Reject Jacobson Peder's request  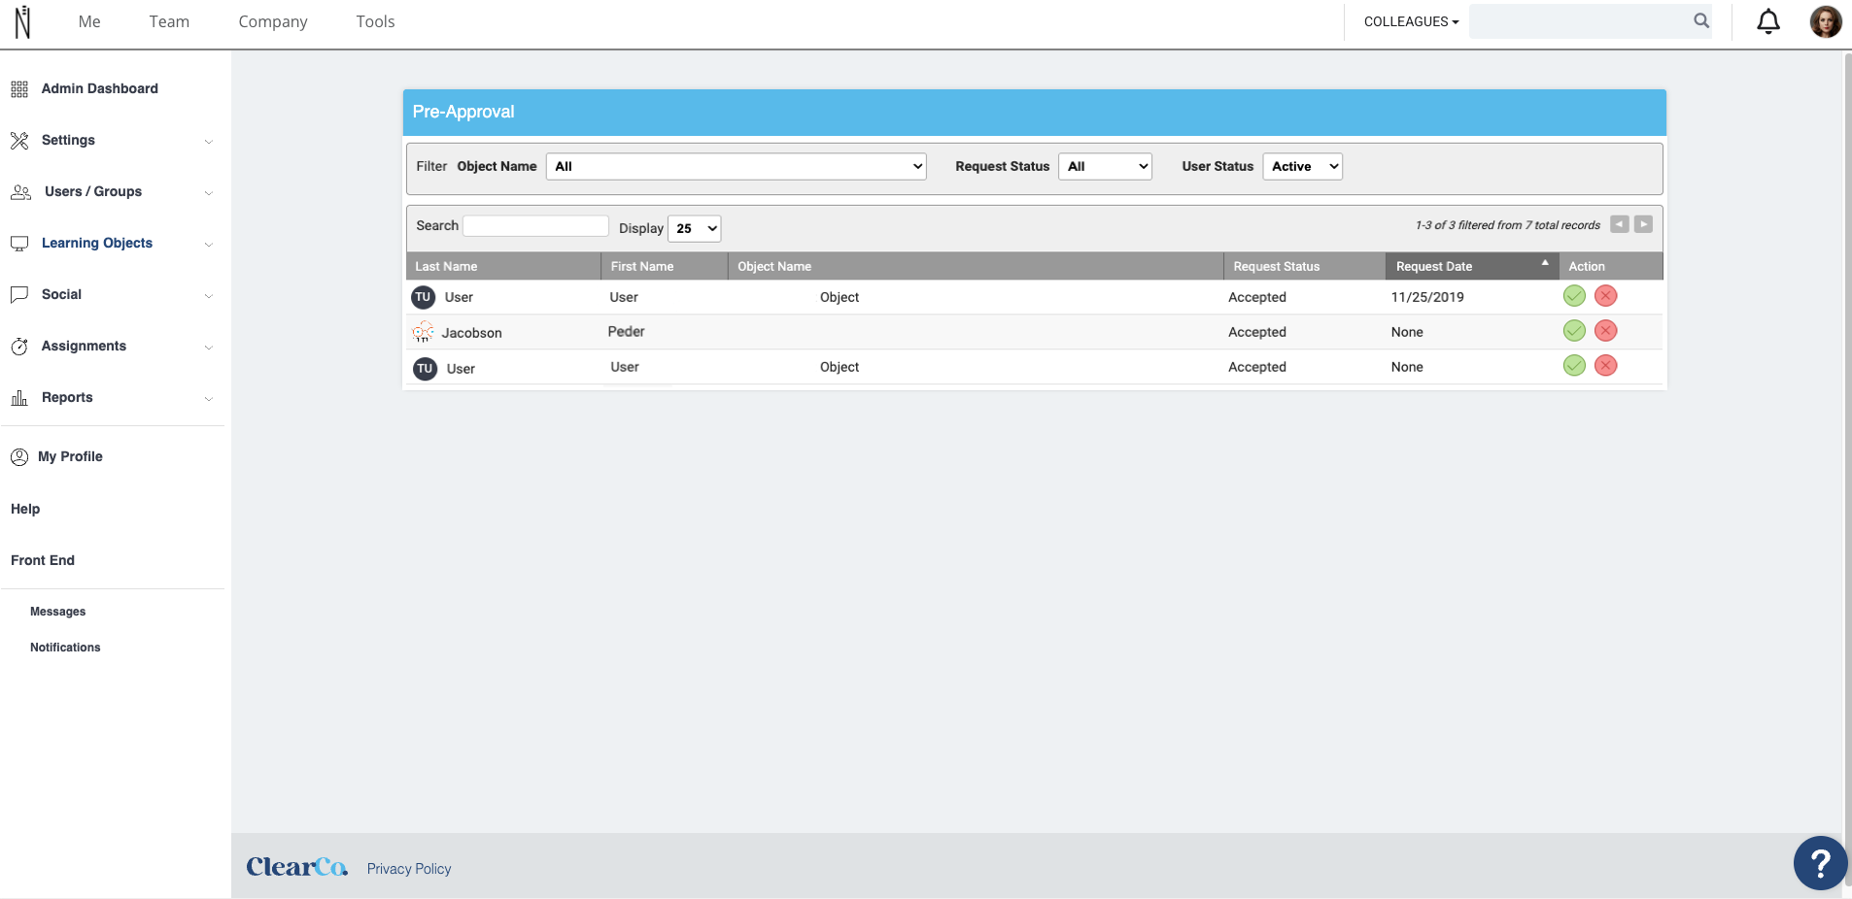1606,331
